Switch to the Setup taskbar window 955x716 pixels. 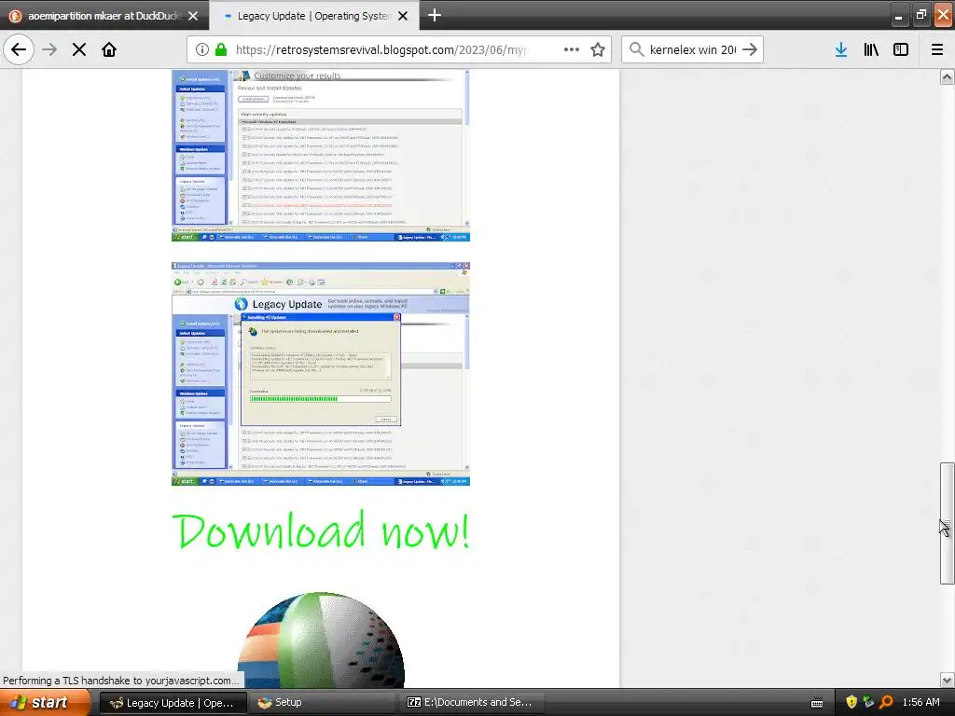pos(323,703)
